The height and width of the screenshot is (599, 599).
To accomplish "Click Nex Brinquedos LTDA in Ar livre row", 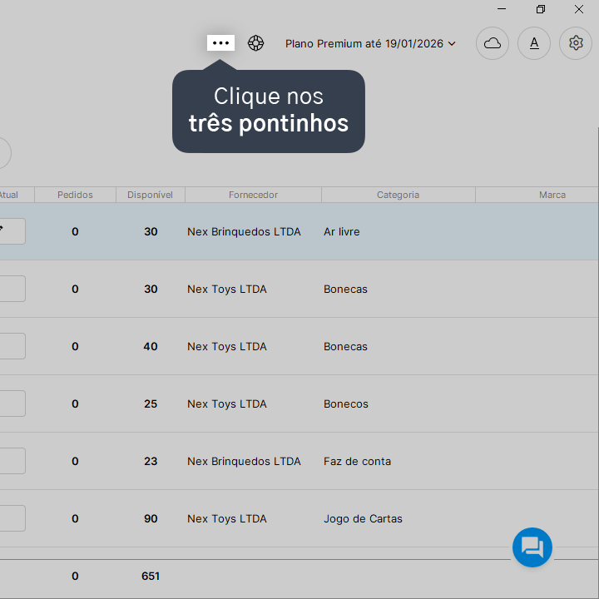I will pyautogui.click(x=244, y=231).
